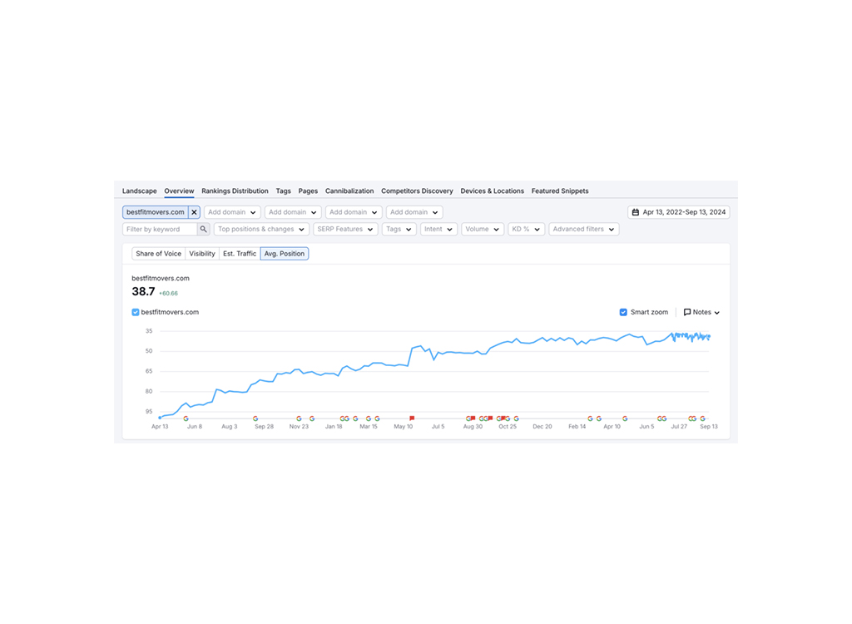Click the Google update marker near Jun 8
Screen dimensions: 852x624
coord(186,418)
